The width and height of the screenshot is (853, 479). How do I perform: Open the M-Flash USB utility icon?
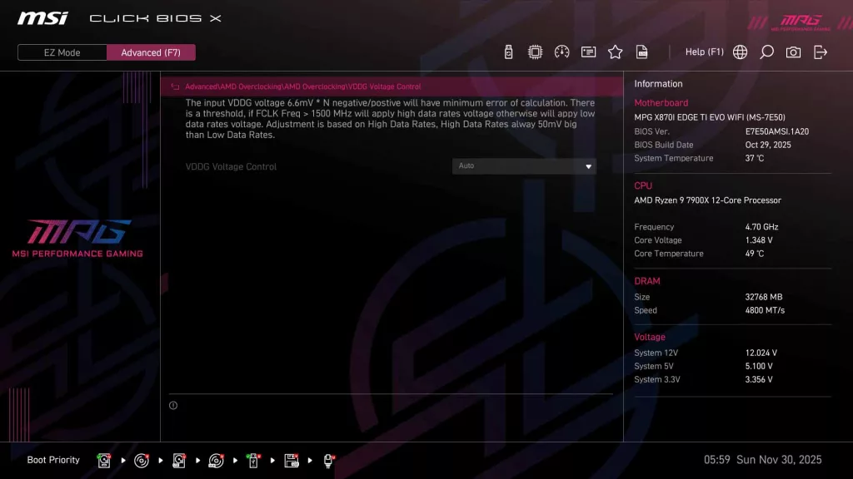[508, 52]
